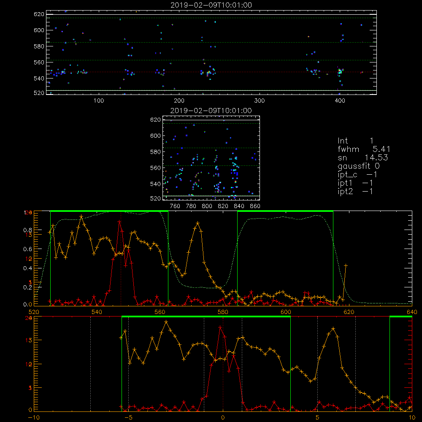Click the 'ipt_c -1' readout text
This screenshot has width=422, height=422.
coord(357,175)
